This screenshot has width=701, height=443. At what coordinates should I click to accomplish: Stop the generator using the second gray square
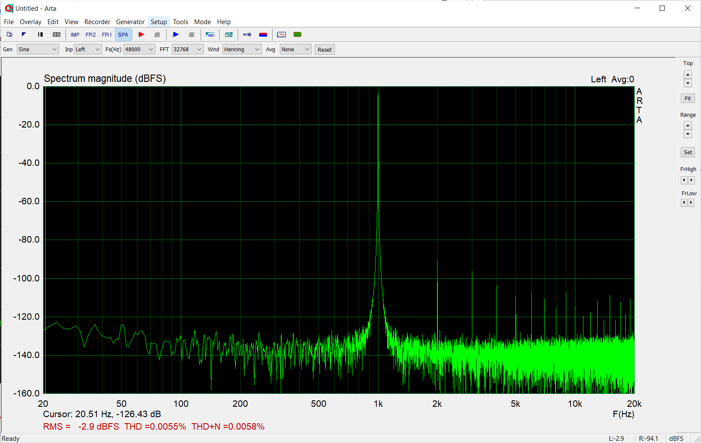tap(192, 34)
